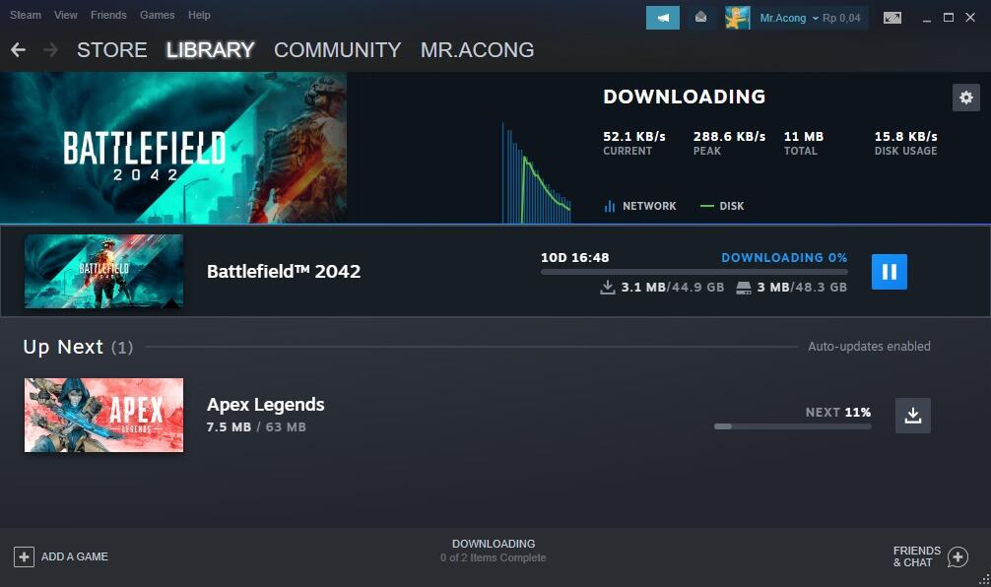The image size is (991, 587).
Task: Switch to the STORE tab
Action: pyautogui.click(x=111, y=49)
